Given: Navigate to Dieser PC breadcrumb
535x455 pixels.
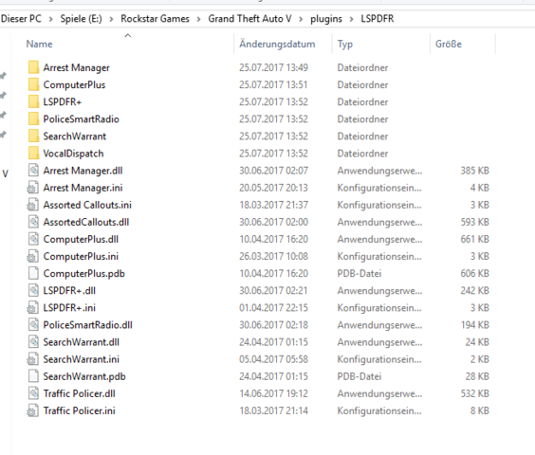Looking at the screenshot, I should pos(21,19).
